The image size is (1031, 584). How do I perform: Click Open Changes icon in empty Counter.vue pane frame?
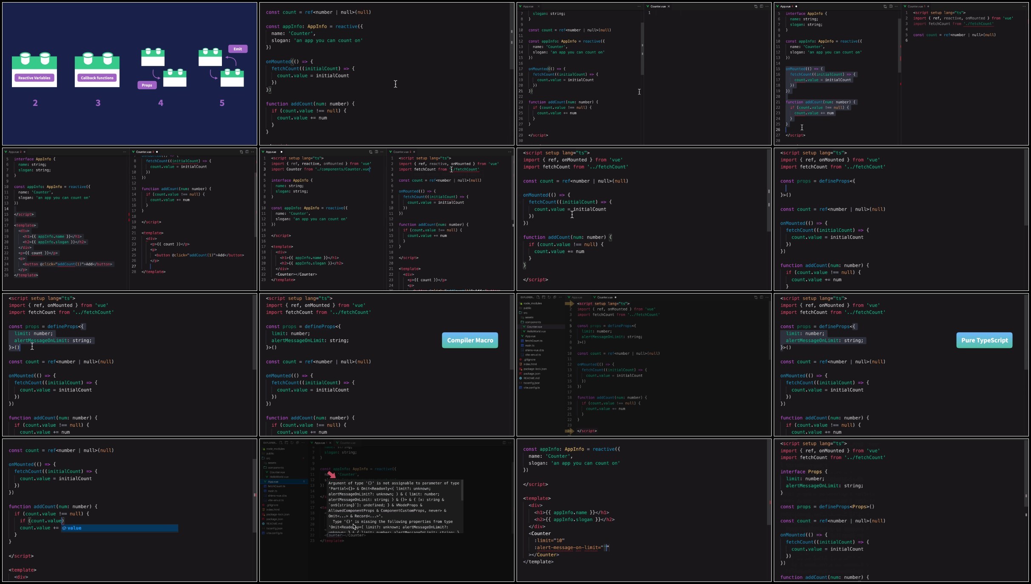pos(755,6)
